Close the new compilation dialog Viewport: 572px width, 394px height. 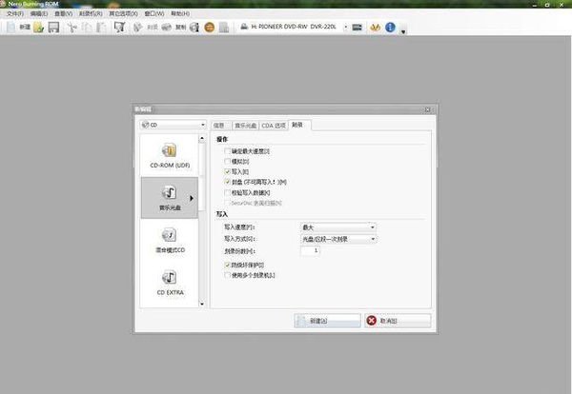[x=428, y=109]
